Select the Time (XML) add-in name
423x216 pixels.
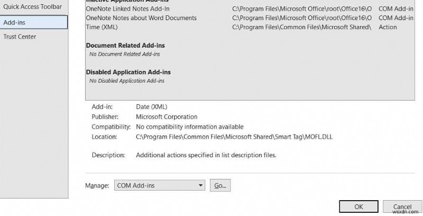pyautogui.click(x=102, y=27)
